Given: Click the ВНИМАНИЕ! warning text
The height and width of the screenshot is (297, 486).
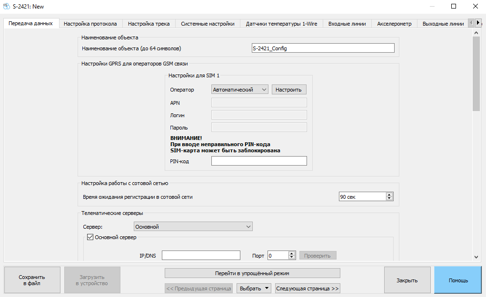Looking at the screenshot, I should [186, 138].
